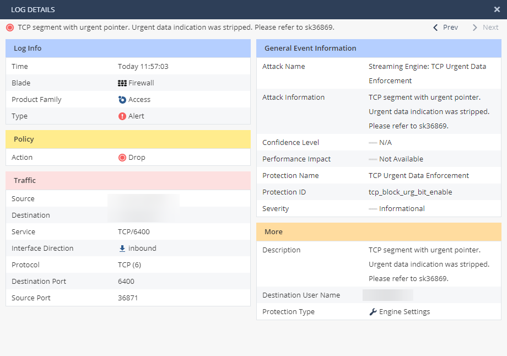This screenshot has height=356, width=507.
Task: Close the Log Details window
Action: click(x=497, y=9)
